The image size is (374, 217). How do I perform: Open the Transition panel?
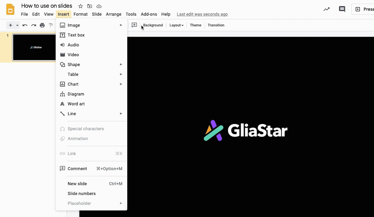point(216,25)
